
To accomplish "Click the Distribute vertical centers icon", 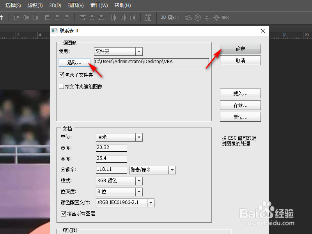I will point(92,18).
